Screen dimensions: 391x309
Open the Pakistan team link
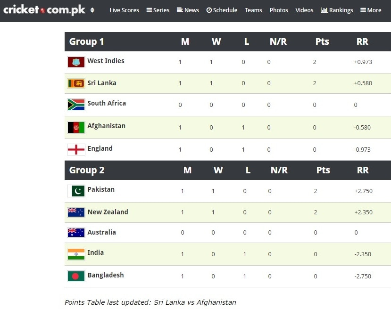pyautogui.click(x=101, y=189)
